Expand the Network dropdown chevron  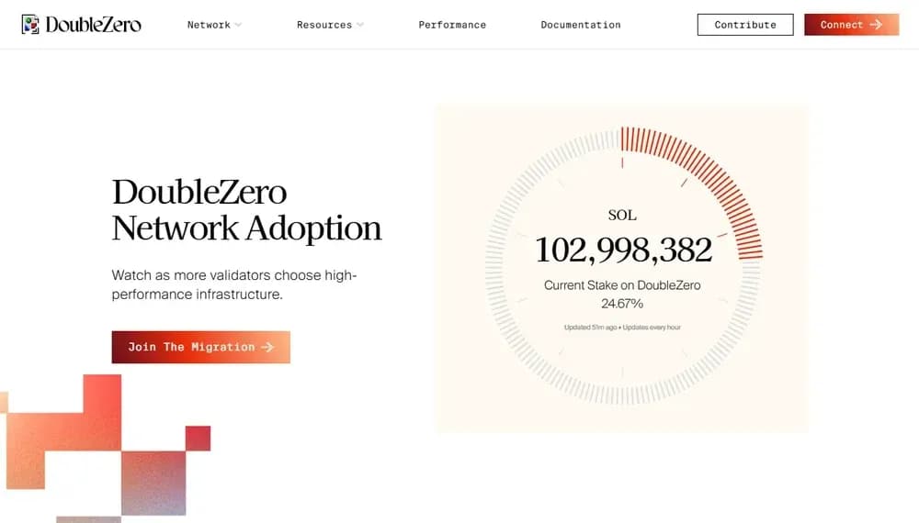[x=238, y=25]
